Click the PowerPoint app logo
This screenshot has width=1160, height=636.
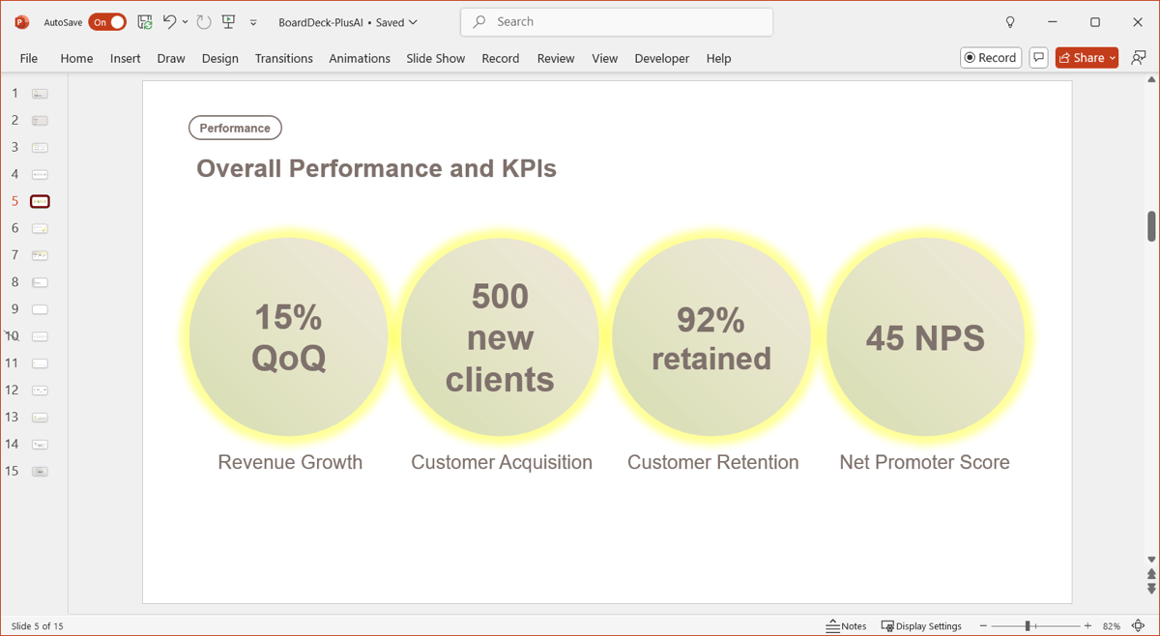coord(21,22)
